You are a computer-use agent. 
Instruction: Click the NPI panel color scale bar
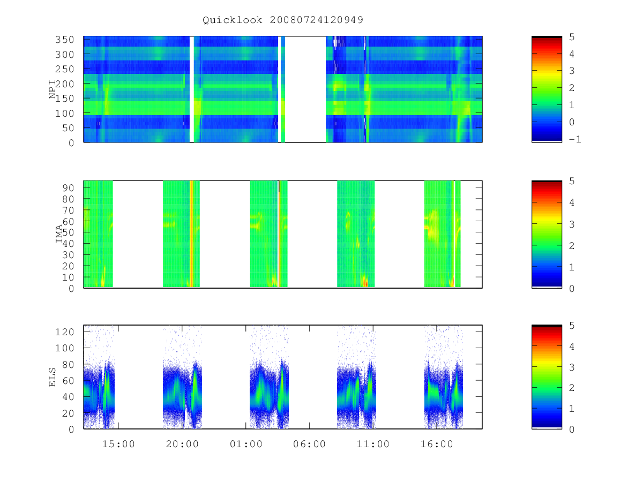[547, 89]
